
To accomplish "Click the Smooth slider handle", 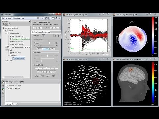I will pos(40,46).
